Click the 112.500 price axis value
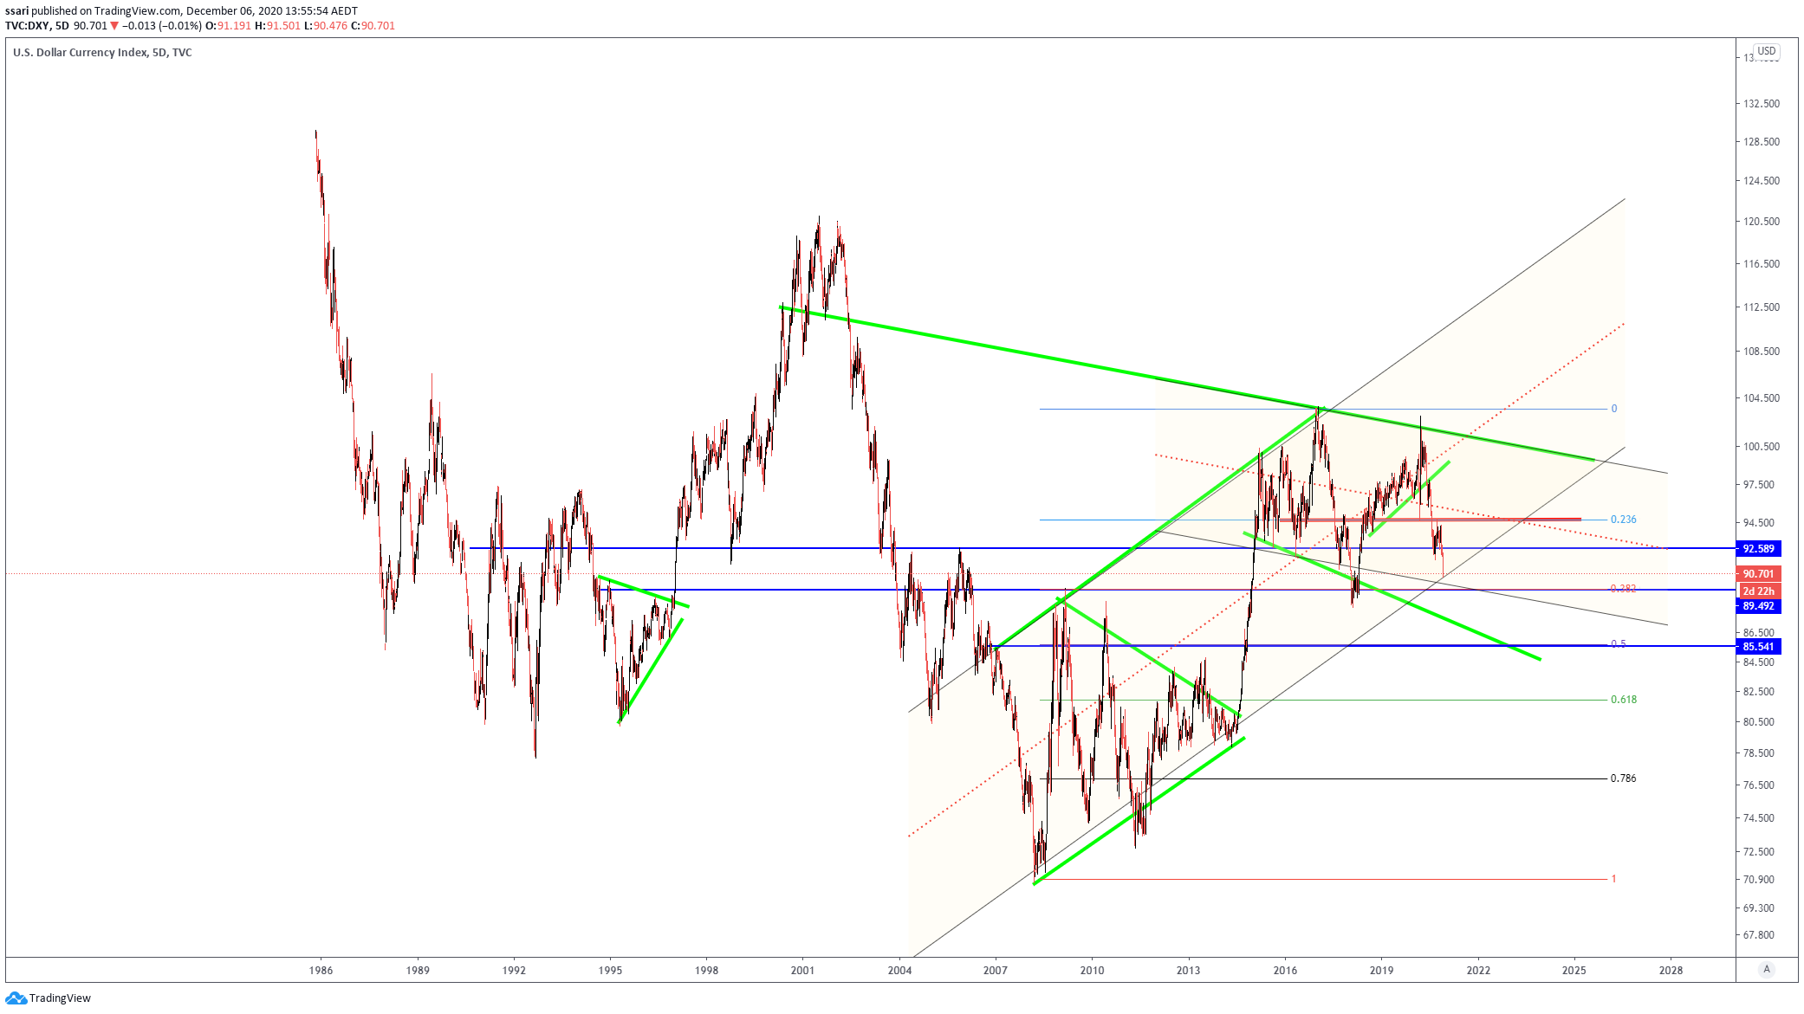This screenshot has height=1014, width=1804. (1762, 307)
